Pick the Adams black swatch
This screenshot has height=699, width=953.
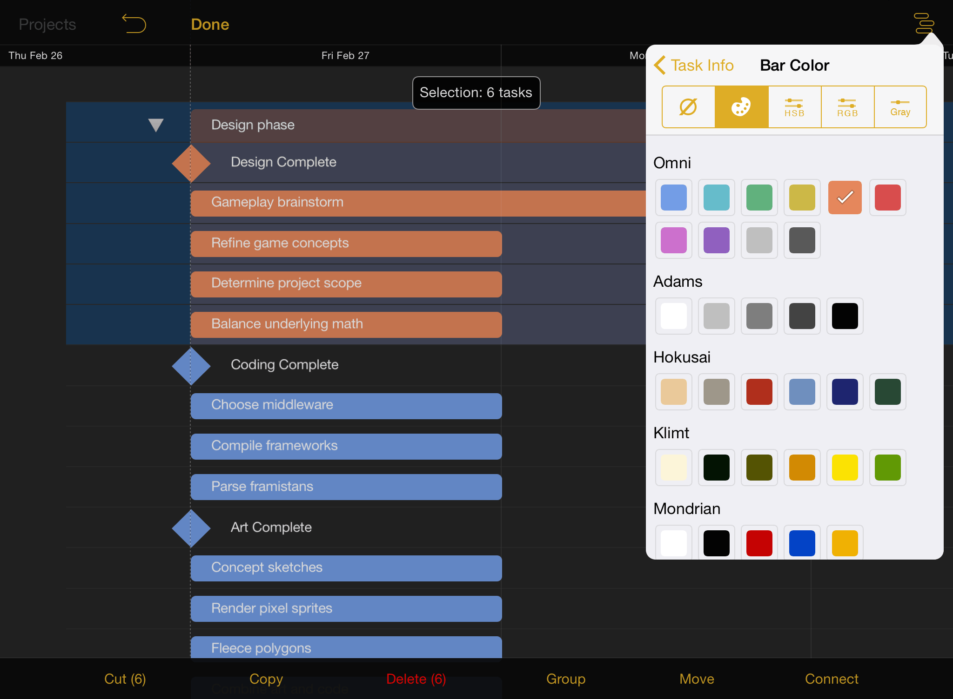(x=845, y=316)
